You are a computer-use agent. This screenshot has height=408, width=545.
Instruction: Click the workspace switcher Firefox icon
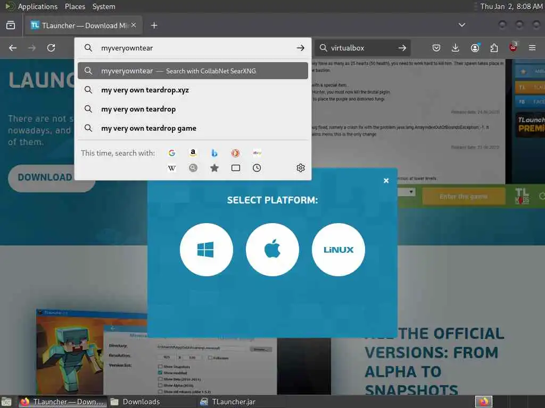pyautogui.click(x=484, y=402)
